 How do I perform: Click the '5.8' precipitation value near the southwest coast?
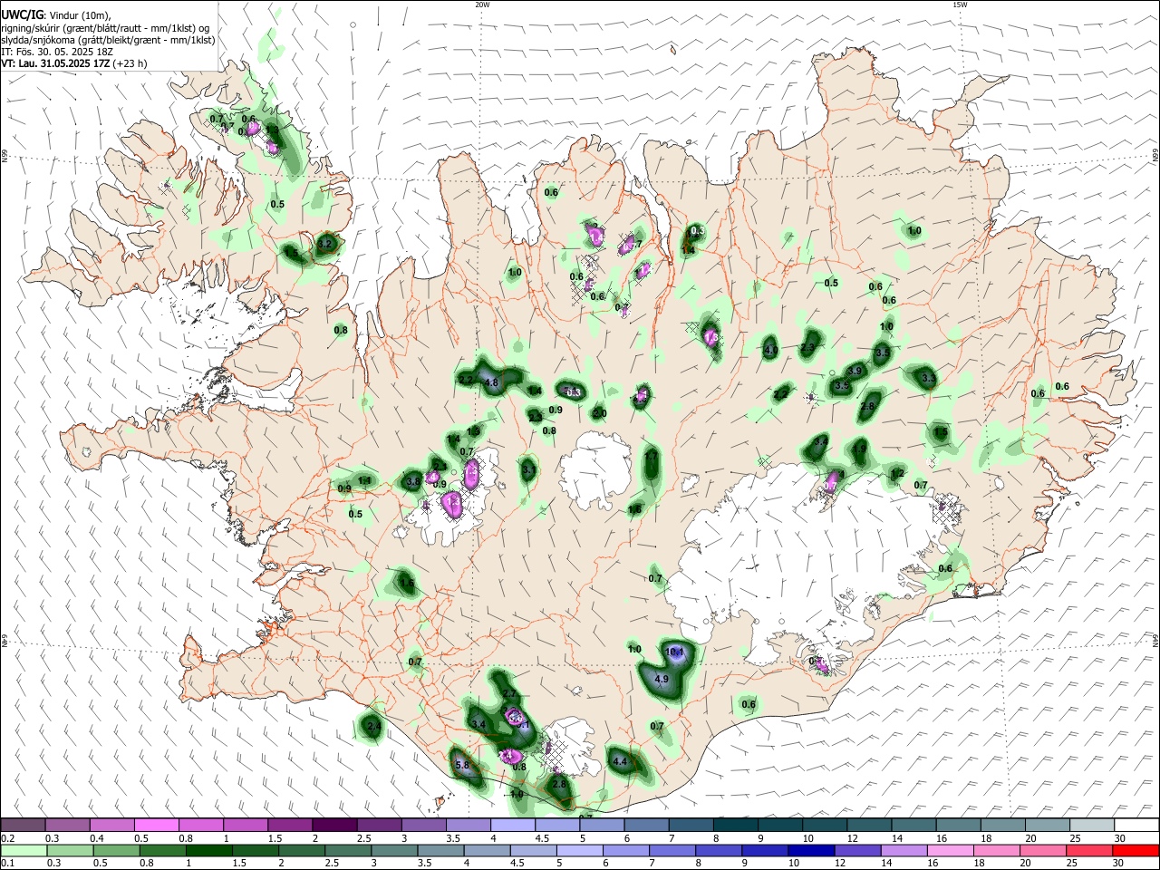[462, 765]
